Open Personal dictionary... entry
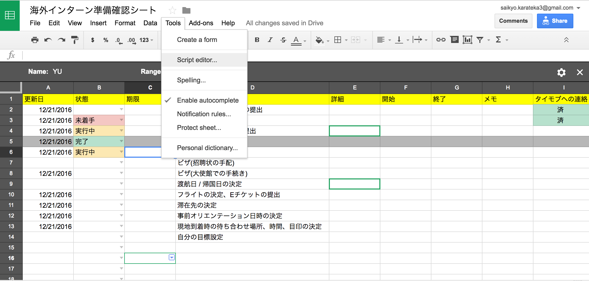 tap(204, 148)
